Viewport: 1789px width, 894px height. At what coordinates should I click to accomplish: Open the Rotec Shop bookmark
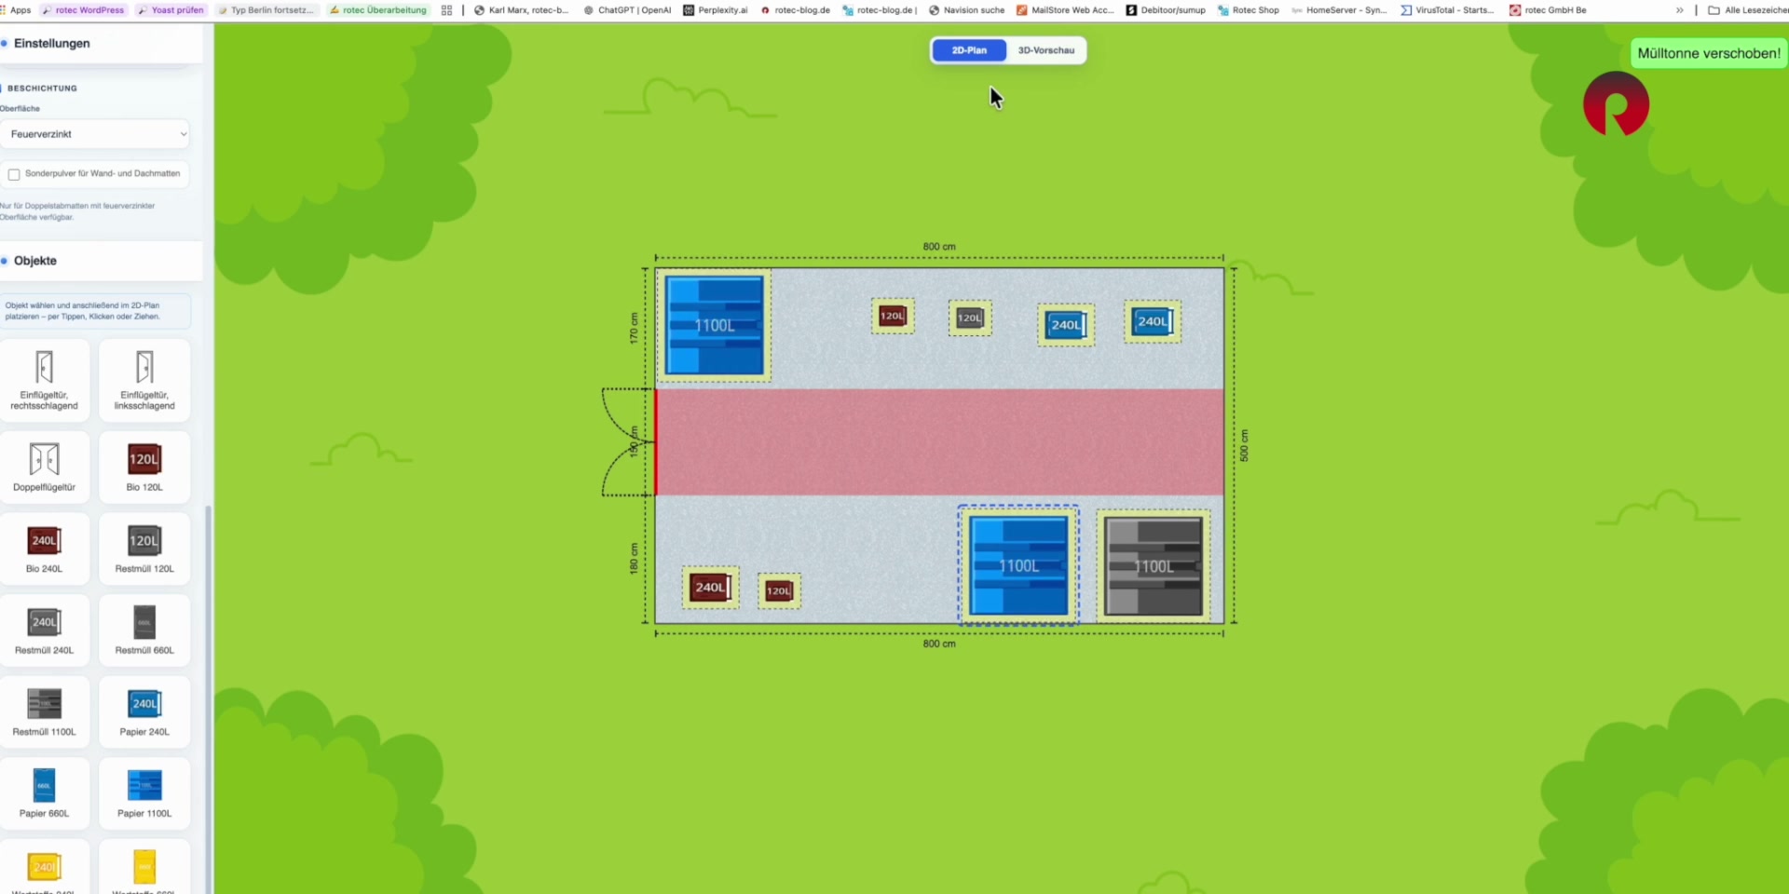(x=1248, y=10)
